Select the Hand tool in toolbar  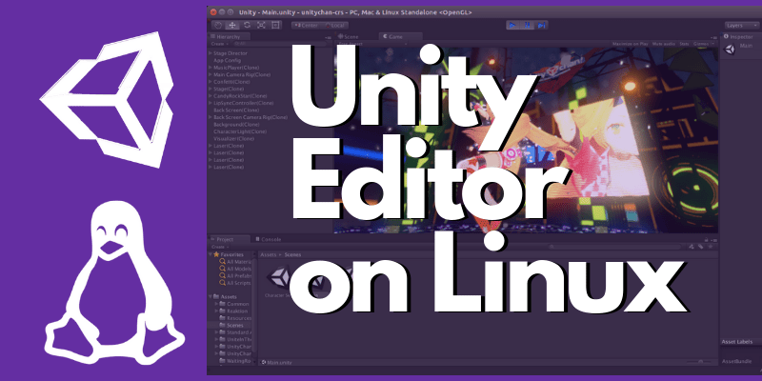(x=218, y=26)
